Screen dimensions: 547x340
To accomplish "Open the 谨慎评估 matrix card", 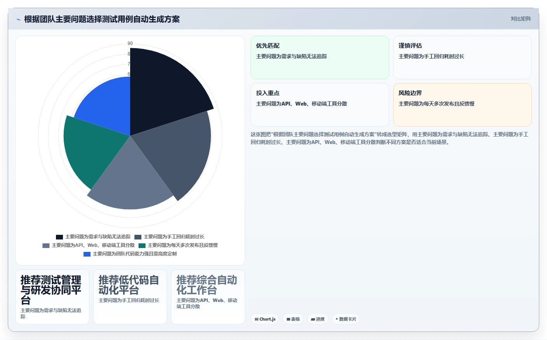I will 462,57.
